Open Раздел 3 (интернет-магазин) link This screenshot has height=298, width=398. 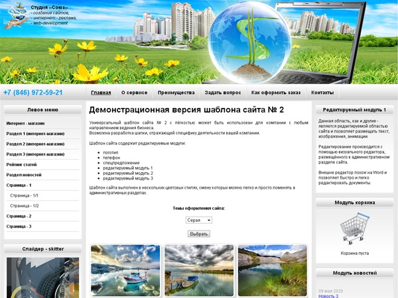click(x=35, y=154)
